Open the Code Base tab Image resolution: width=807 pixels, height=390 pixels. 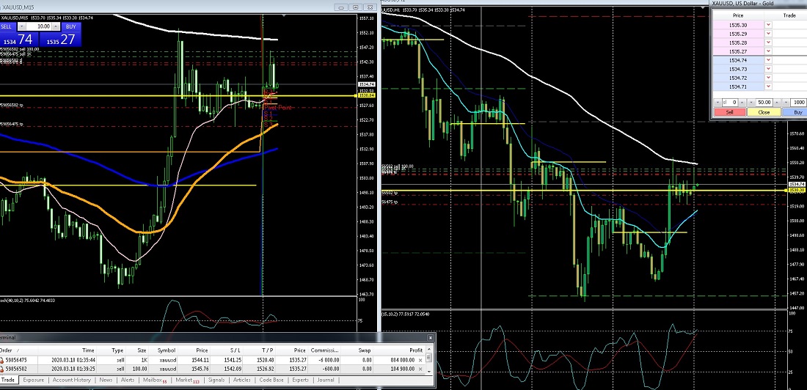point(271,380)
